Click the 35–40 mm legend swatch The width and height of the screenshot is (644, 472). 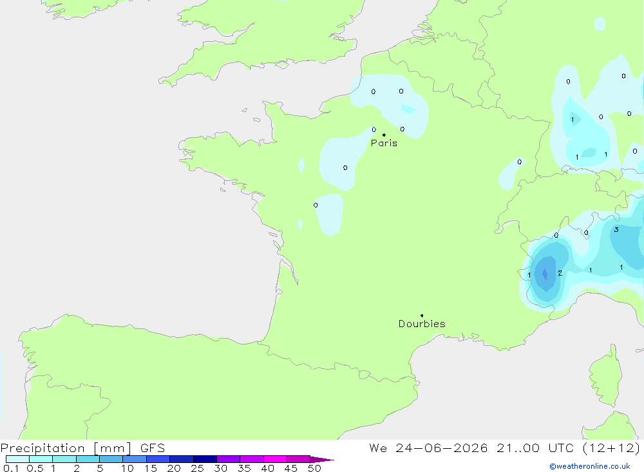[x=251, y=459]
